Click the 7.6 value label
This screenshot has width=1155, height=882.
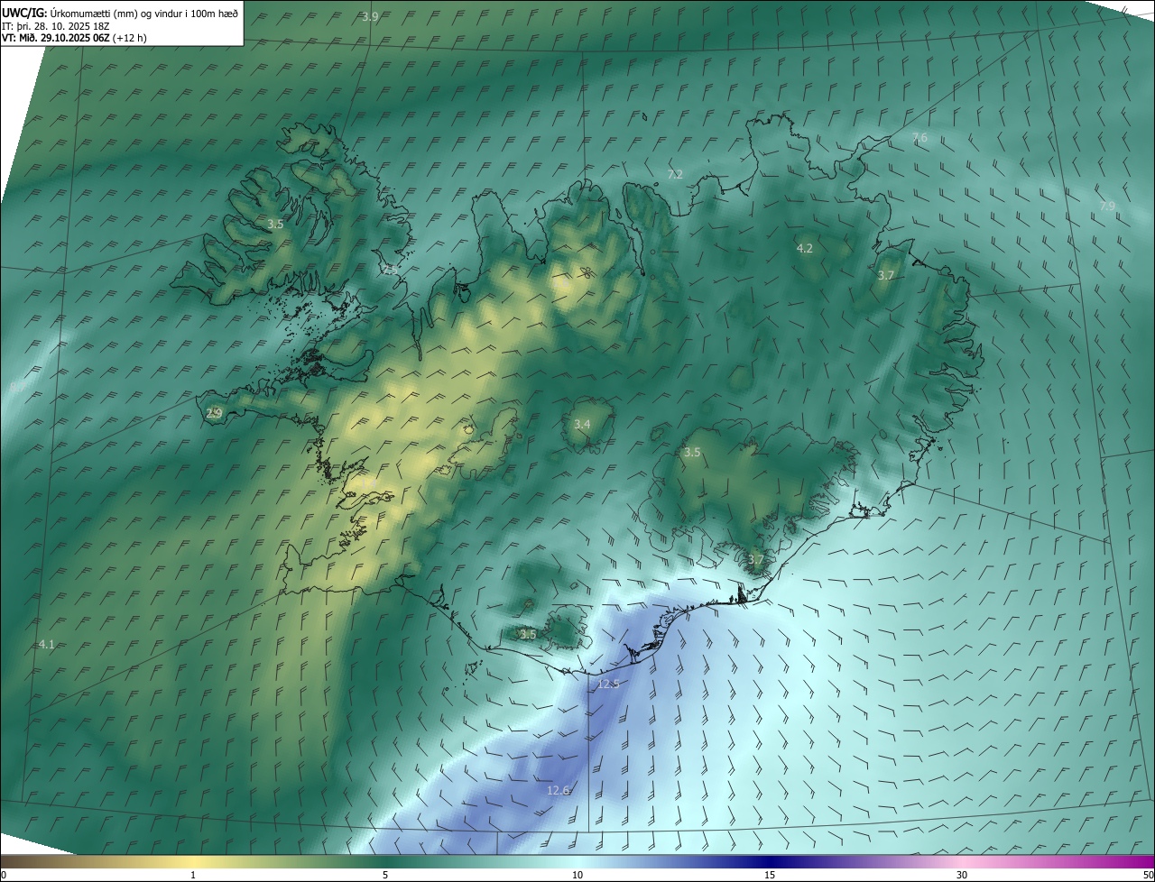pos(919,137)
